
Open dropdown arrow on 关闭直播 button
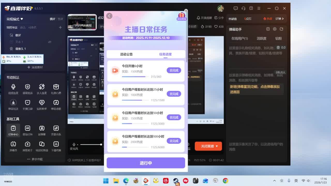coord(217,146)
